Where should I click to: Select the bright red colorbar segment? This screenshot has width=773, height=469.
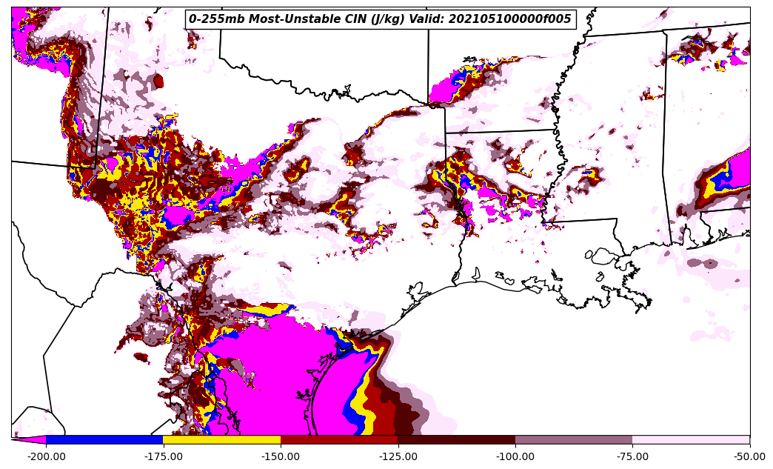[339, 439]
